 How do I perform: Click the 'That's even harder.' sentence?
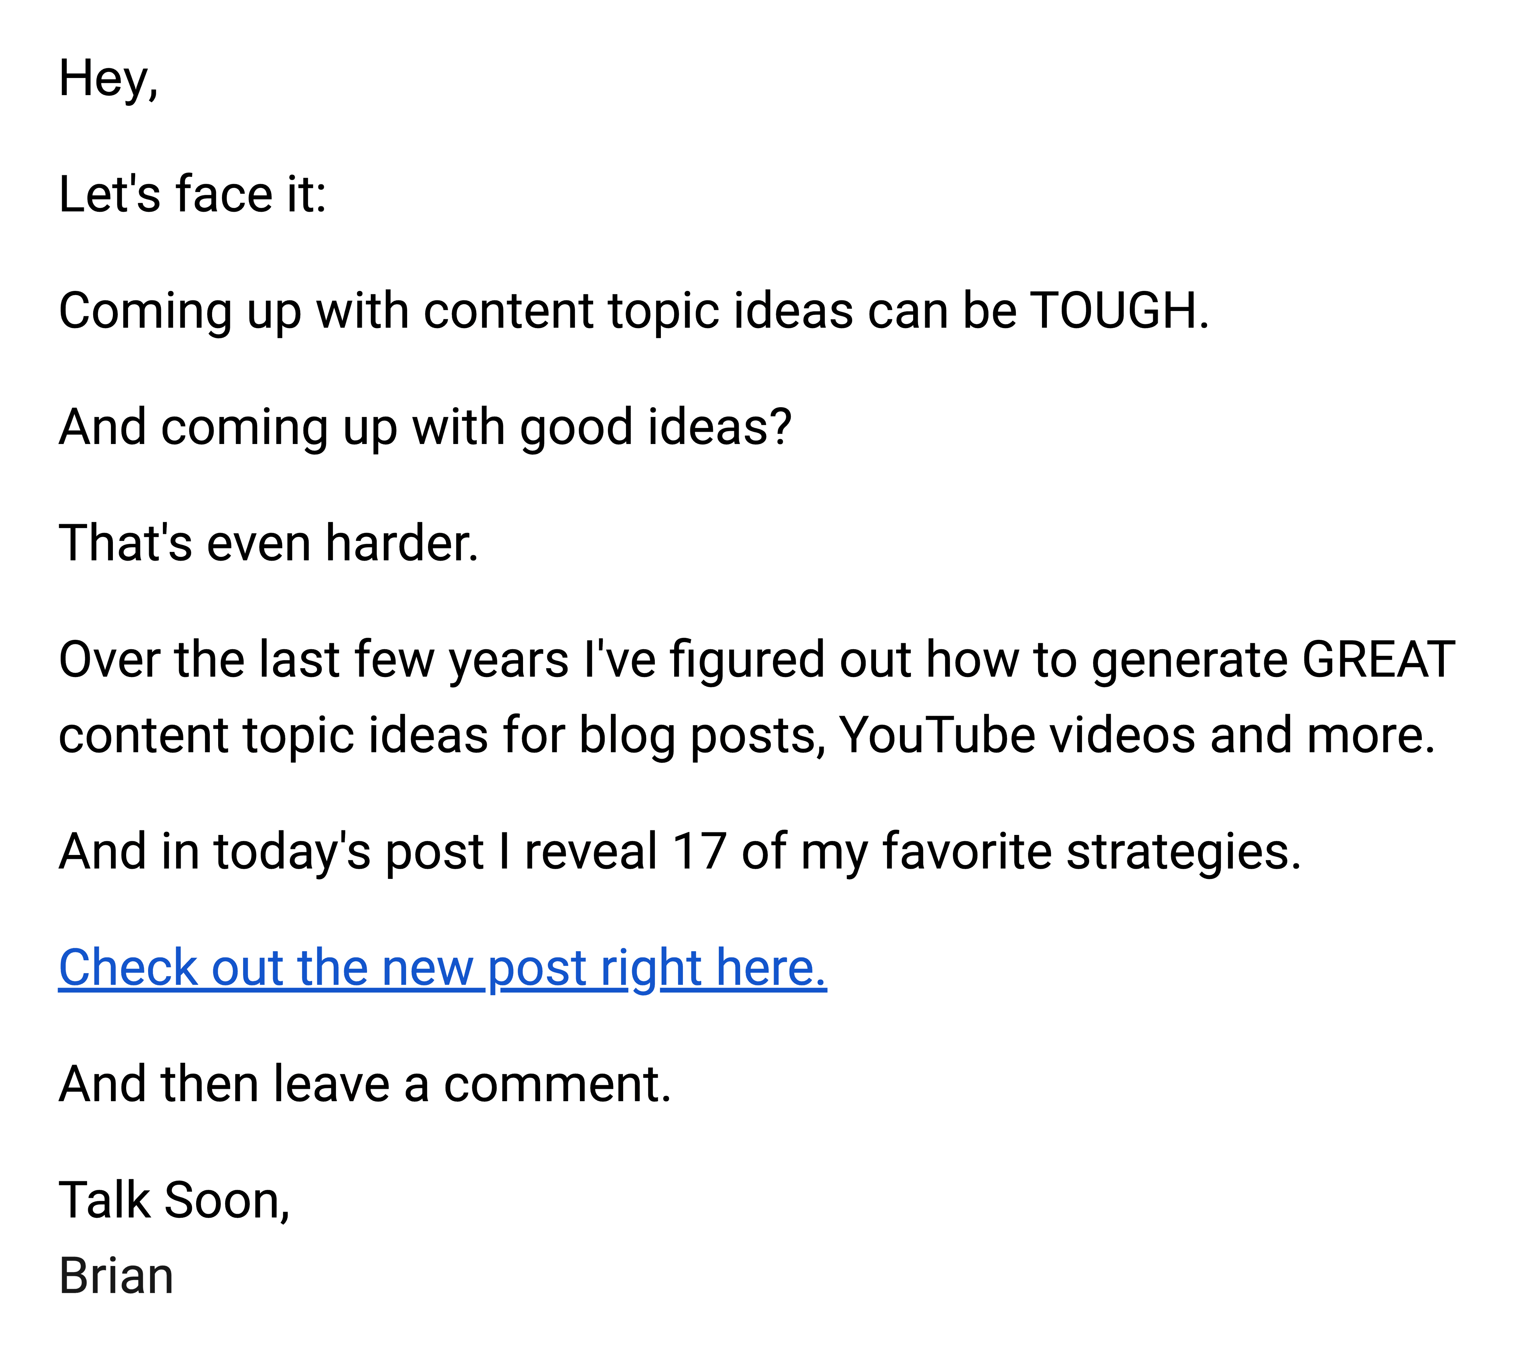pyautogui.click(x=269, y=543)
